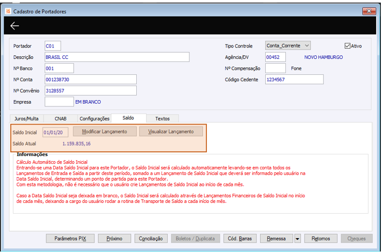This screenshot has height=252, width=385.
Task: Select the Saldo tab
Action: tap(129, 118)
